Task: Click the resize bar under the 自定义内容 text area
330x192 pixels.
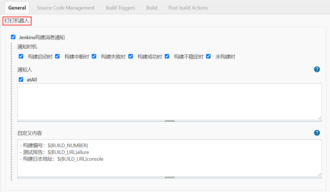Action: coord(169,177)
